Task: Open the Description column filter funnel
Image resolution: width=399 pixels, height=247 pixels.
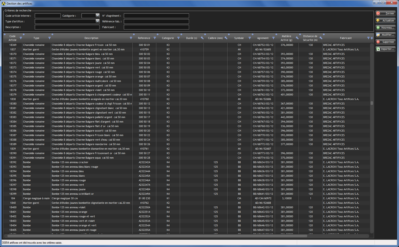Action: 131,38
